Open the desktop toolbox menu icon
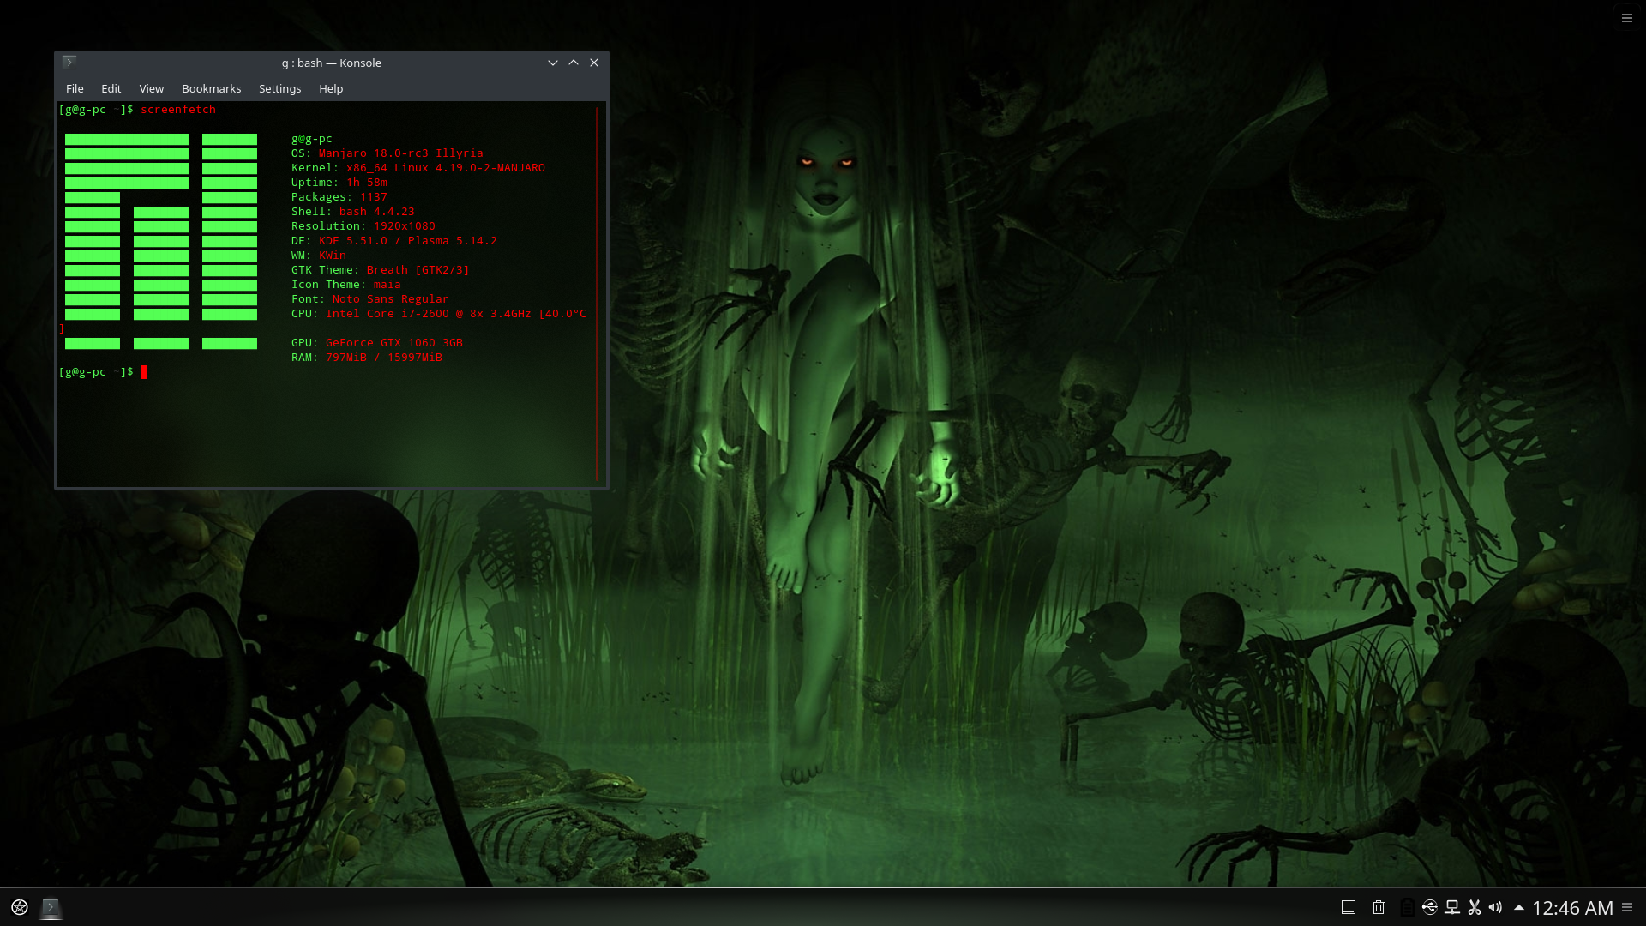This screenshot has height=926, width=1646. (1626, 18)
